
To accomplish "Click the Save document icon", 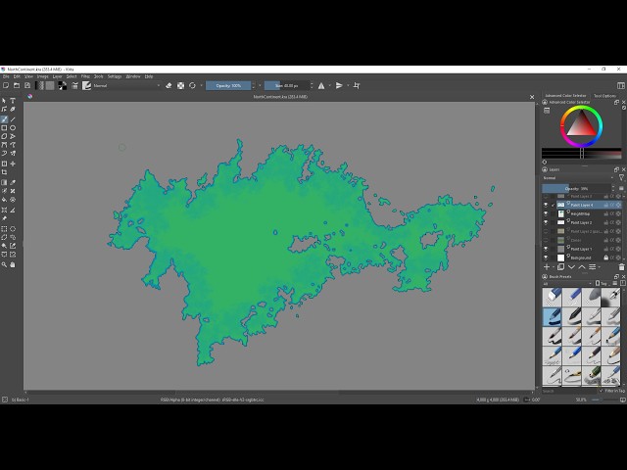I will (x=27, y=85).
